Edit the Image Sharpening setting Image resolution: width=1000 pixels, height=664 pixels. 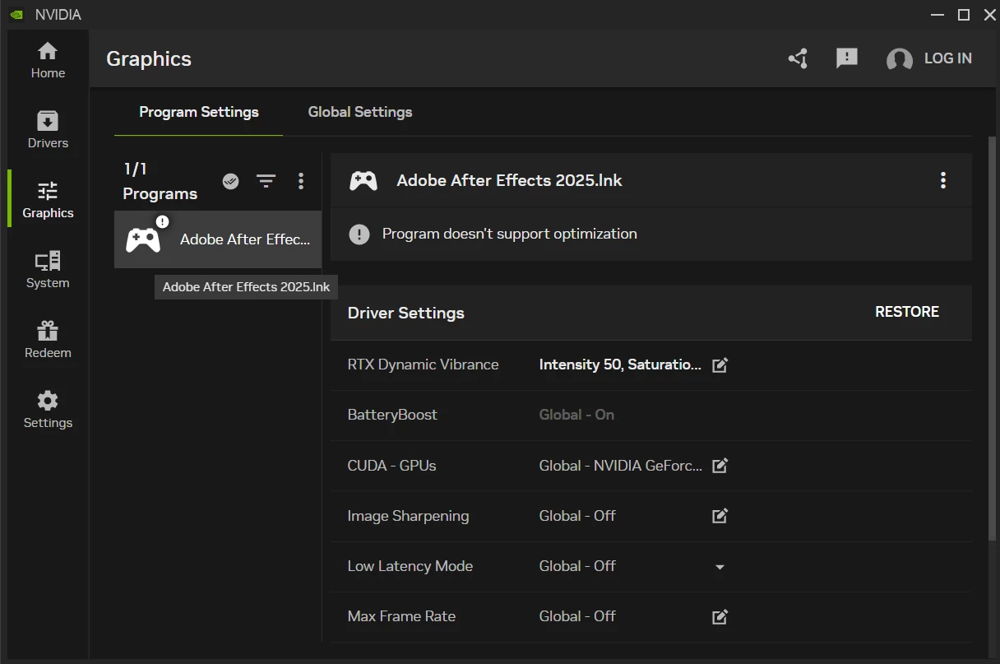click(x=720, y=516)
